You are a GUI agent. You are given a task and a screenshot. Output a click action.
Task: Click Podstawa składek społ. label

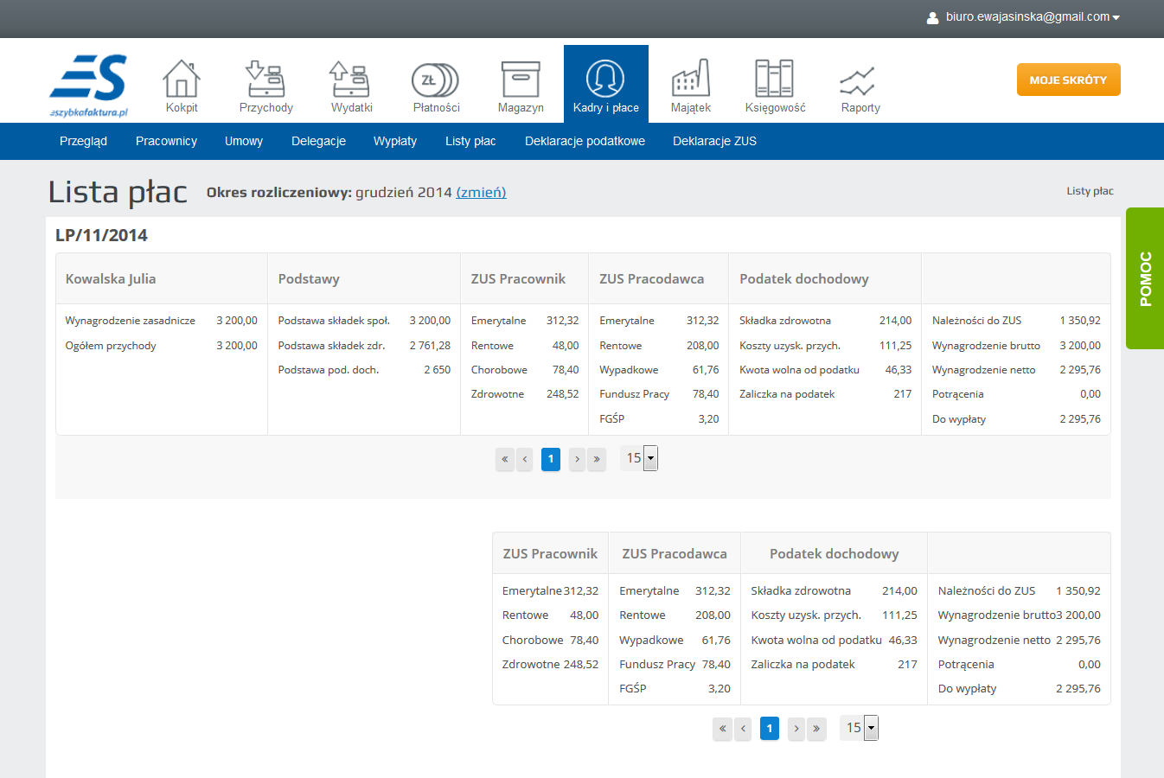click(x=334, y=321)
